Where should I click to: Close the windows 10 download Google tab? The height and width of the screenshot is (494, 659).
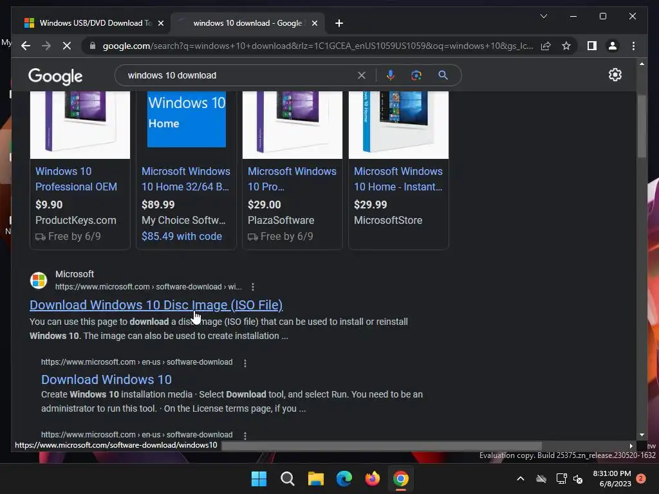[x=314, y=23]
